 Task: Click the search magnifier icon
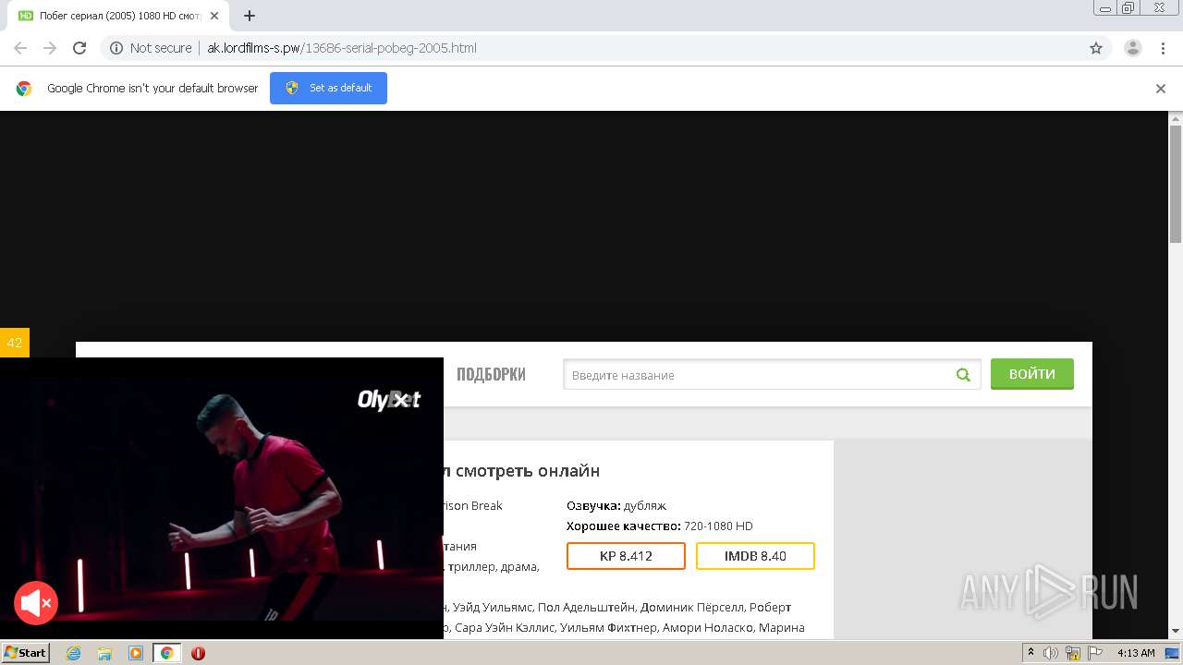click(963, 375)
